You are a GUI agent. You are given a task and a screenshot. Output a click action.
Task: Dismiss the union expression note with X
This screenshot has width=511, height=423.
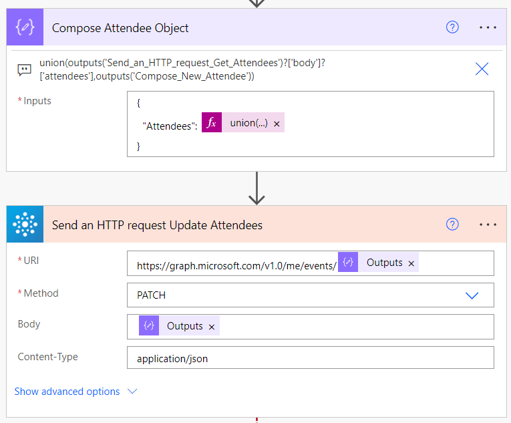pos(482,69)
